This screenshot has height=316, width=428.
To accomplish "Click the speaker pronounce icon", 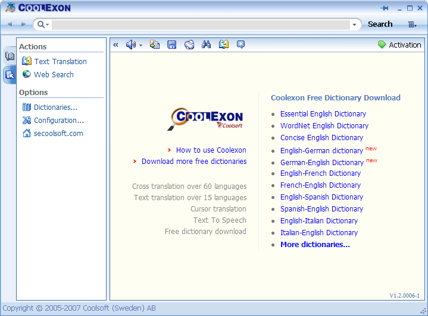I will tap(131, 45).
